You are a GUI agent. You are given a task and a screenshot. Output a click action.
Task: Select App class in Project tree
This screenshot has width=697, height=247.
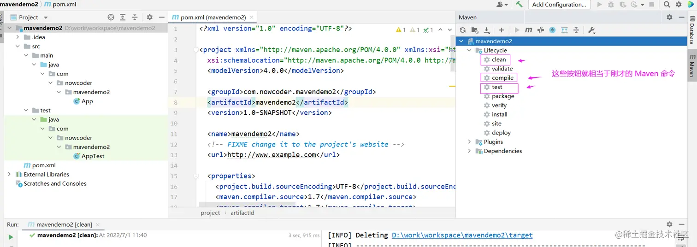pyautogui.click(x=83, y=101)
